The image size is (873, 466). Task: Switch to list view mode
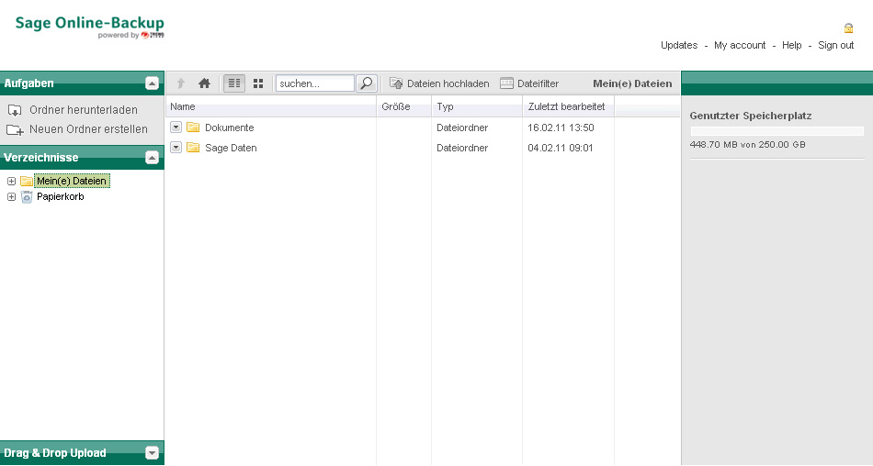[x=234, y=83]
